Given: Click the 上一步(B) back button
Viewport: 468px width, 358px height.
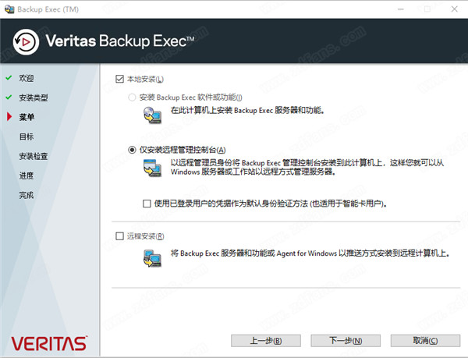Looking at the screenshot, I should pos(266,340).
